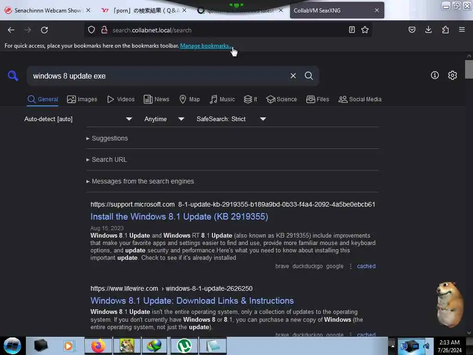The width and height of the screenshot is (473, 355).
Task: Open the Anytime time range dropdown
Action: [164, 119]
